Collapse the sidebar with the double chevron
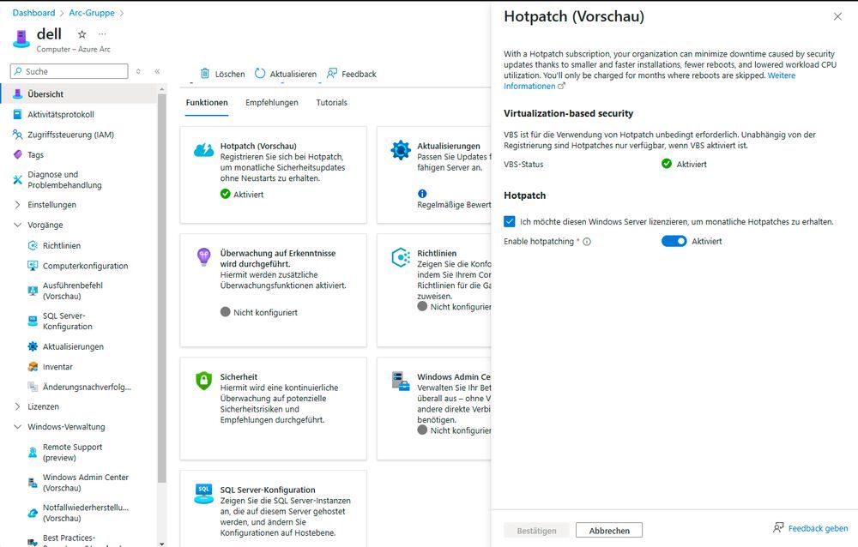 [157, 71]
